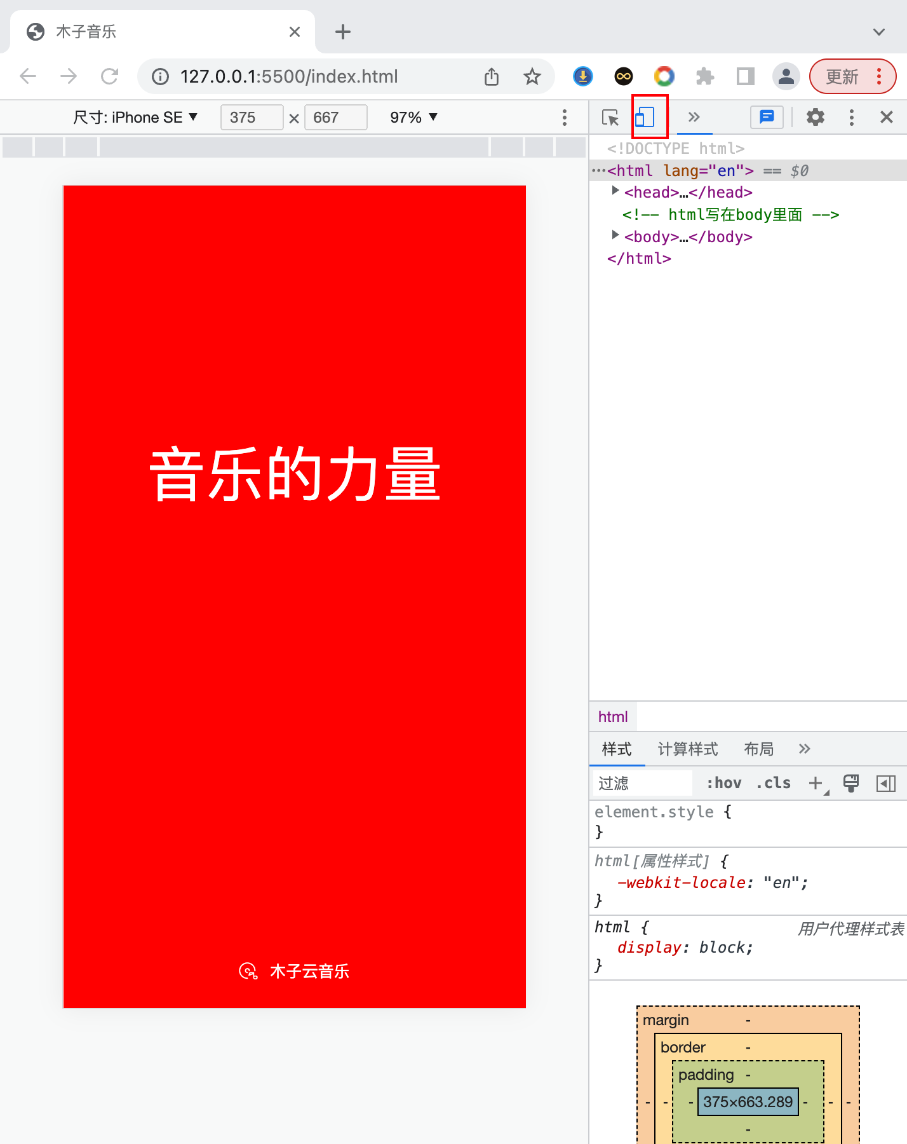Click the width field showing 375
Screen dimensions: 907x1144
(x=252, y=118)
